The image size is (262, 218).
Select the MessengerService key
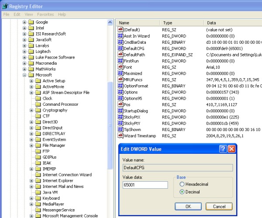point(59,210)
